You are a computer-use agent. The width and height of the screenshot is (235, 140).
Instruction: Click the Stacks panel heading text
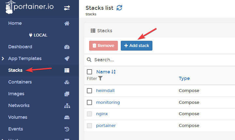105,31
